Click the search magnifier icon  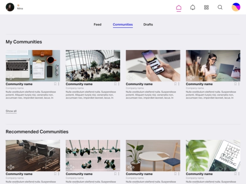[x=220, y=7]
